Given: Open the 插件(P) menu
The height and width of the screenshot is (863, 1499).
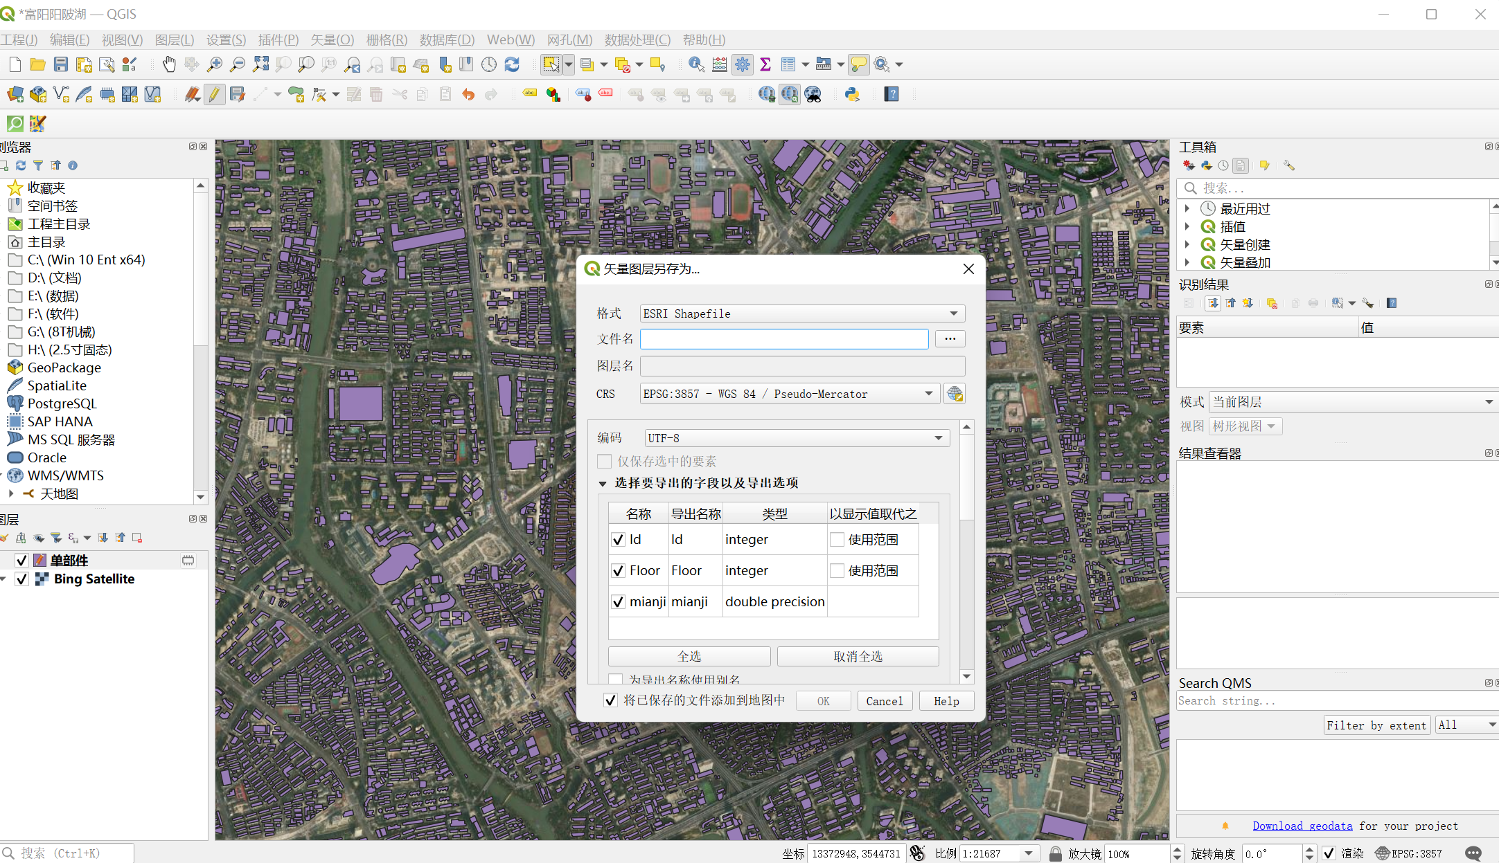Looking at the screenshot, I should tap(278, 39).
